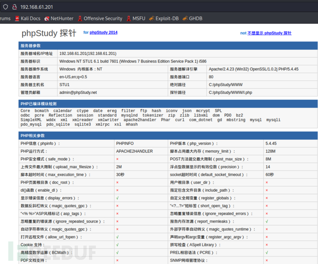Open the GHDB bookmark
Image resolution: width=318 pixels, height=264 pixels.
pyautogui.click(x=192, y=18)
